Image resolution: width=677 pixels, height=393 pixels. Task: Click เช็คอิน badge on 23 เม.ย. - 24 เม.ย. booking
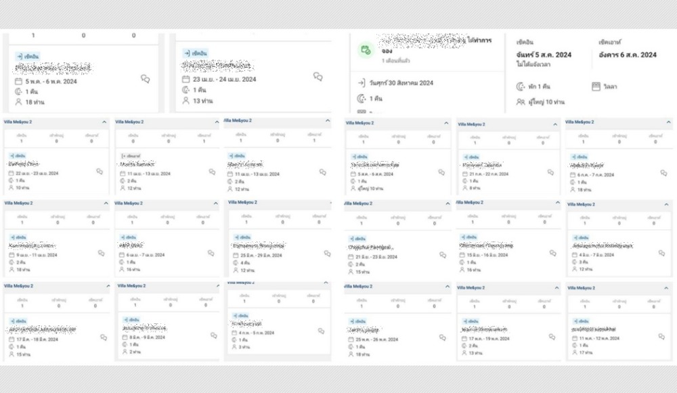point(195,53)
